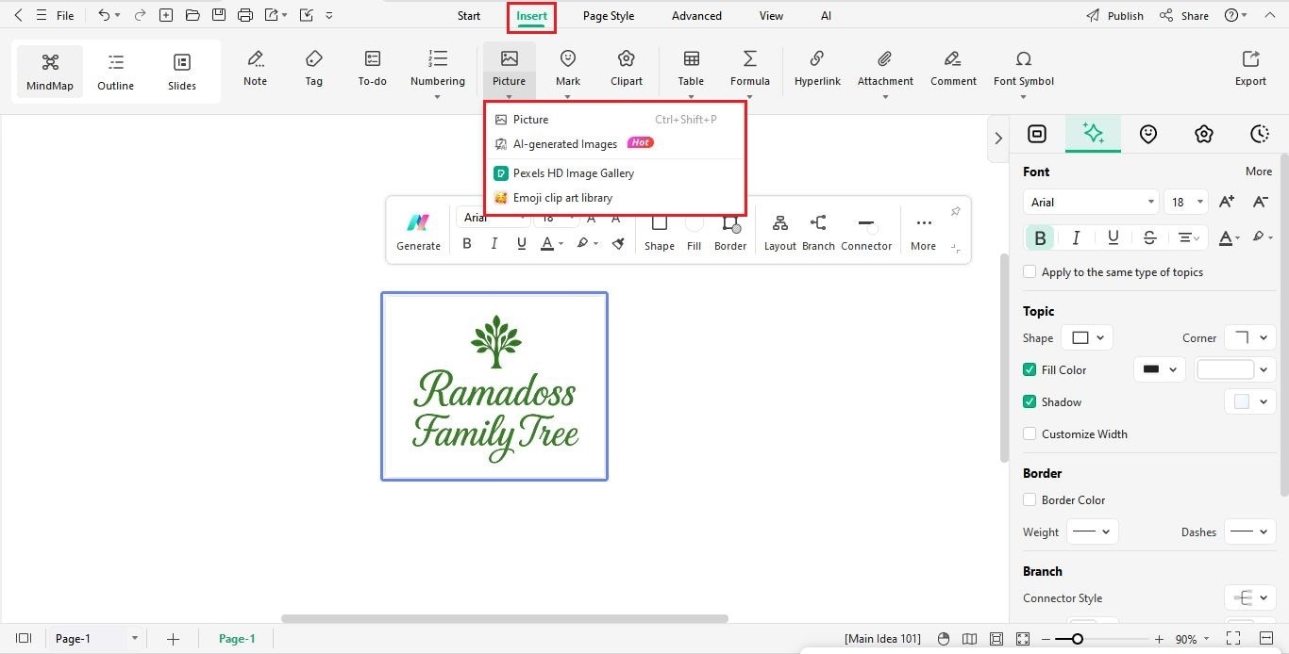Pin the floating toolbar
The width and height of the screenshot is (1289, 654).
click(x=955, y=211)
